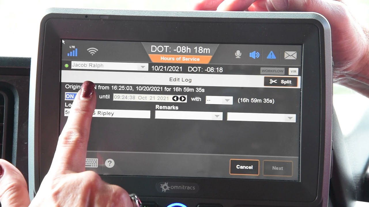Click the '(16h 59m 35s)' duration text
The width and height of the screenshot is (369, 207).
pyautogui.click(x=256, y=101)
